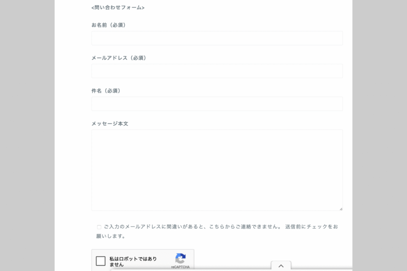
Task: Click the right gray page margin
Action: 380,135
